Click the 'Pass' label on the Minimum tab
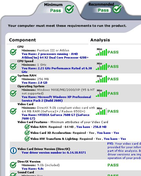The height and width of the screenshot is (176, 141). (x=55, y=10)
